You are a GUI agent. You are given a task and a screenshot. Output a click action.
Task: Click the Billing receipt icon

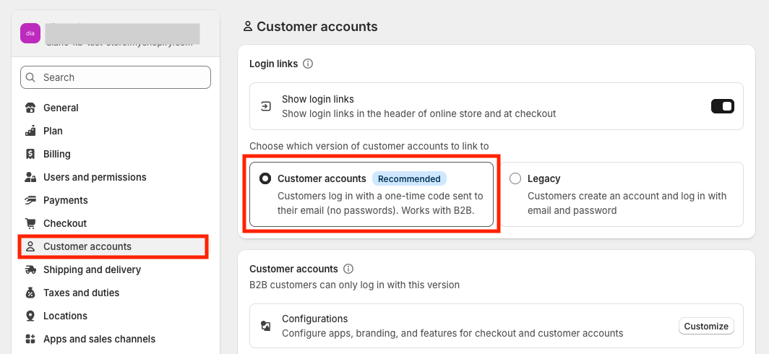[30, 154]
